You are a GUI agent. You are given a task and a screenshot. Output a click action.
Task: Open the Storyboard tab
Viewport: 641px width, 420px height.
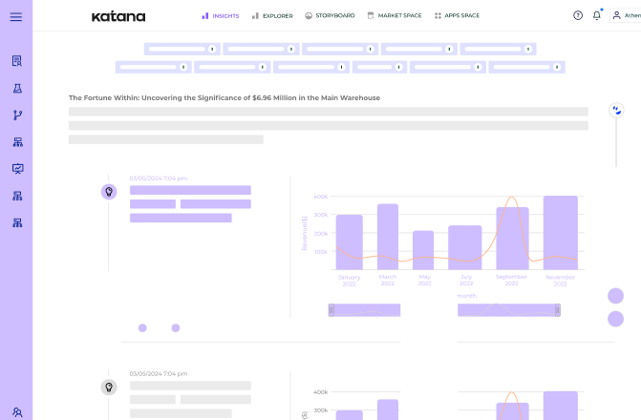pyautogui.click(x=331, y=16)
